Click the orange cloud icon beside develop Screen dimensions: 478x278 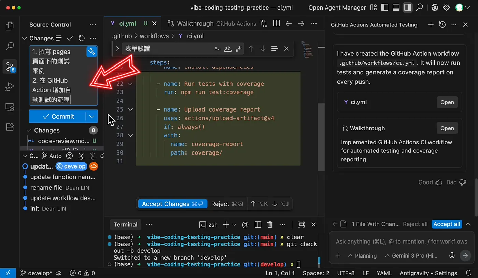click(x=94, y=166)
